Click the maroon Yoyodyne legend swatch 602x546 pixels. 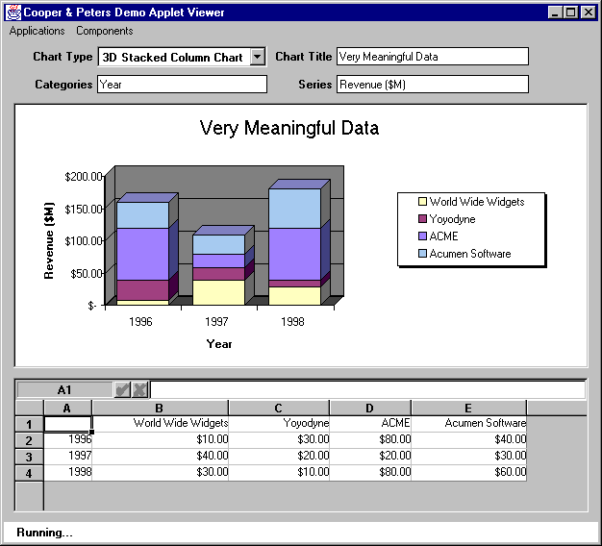point(422,219)
